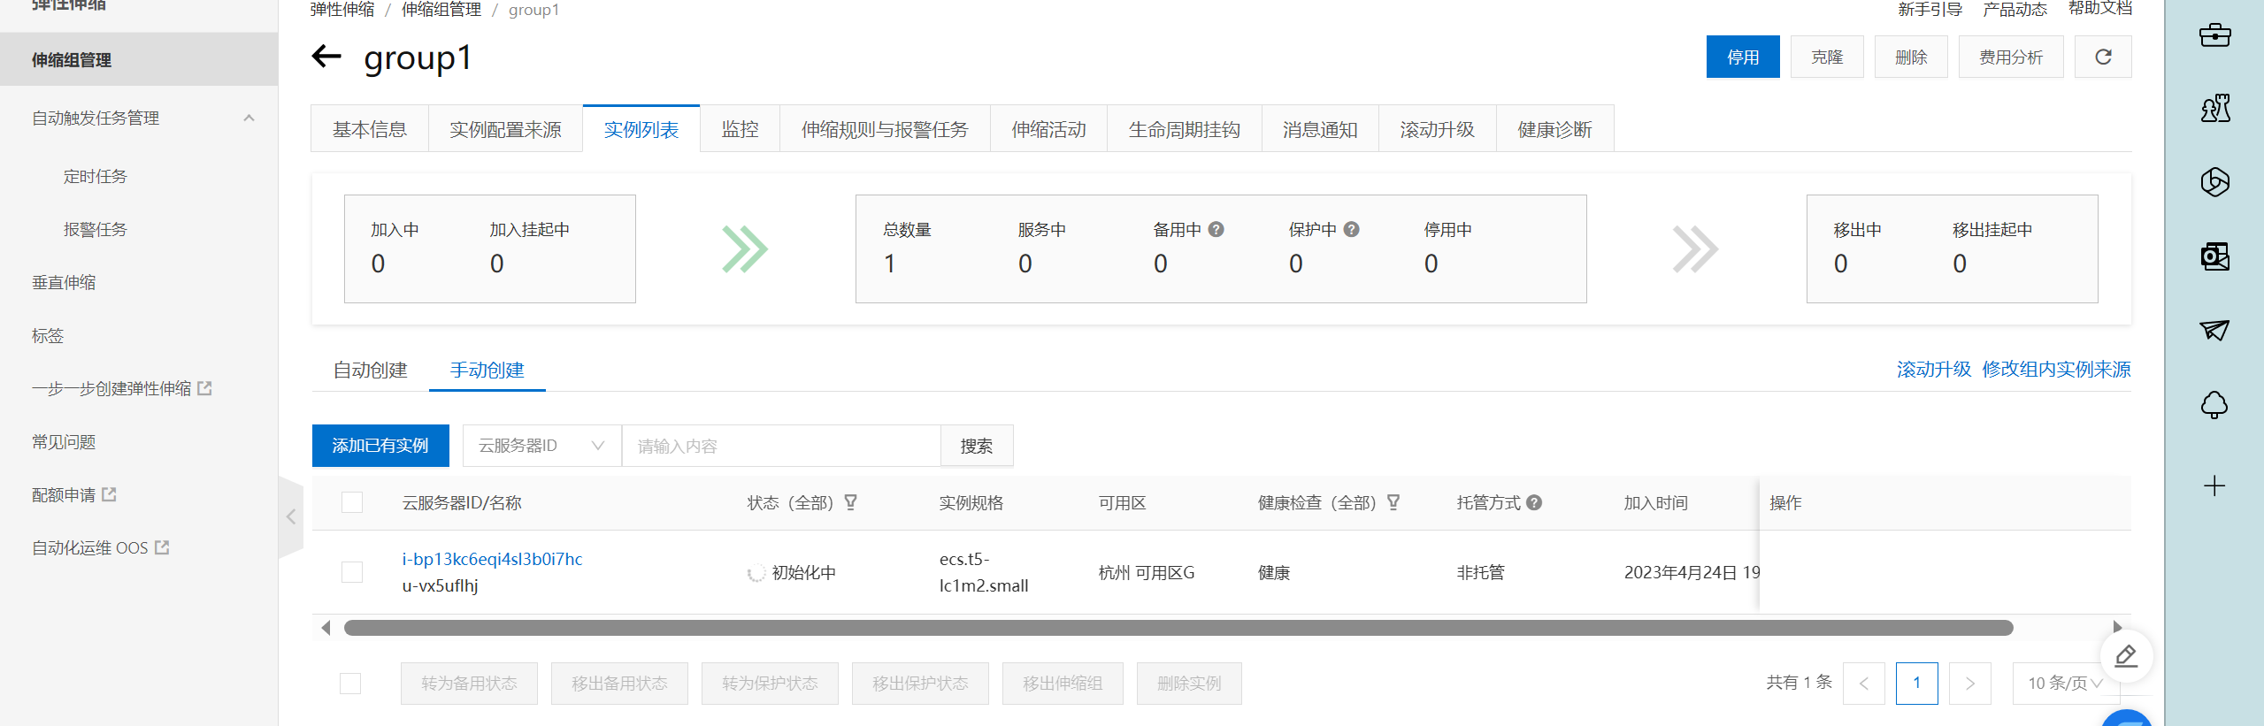2264x726 pixels.
Task: Open the briefcase tools icon in sidebar
Action: 2214,35
